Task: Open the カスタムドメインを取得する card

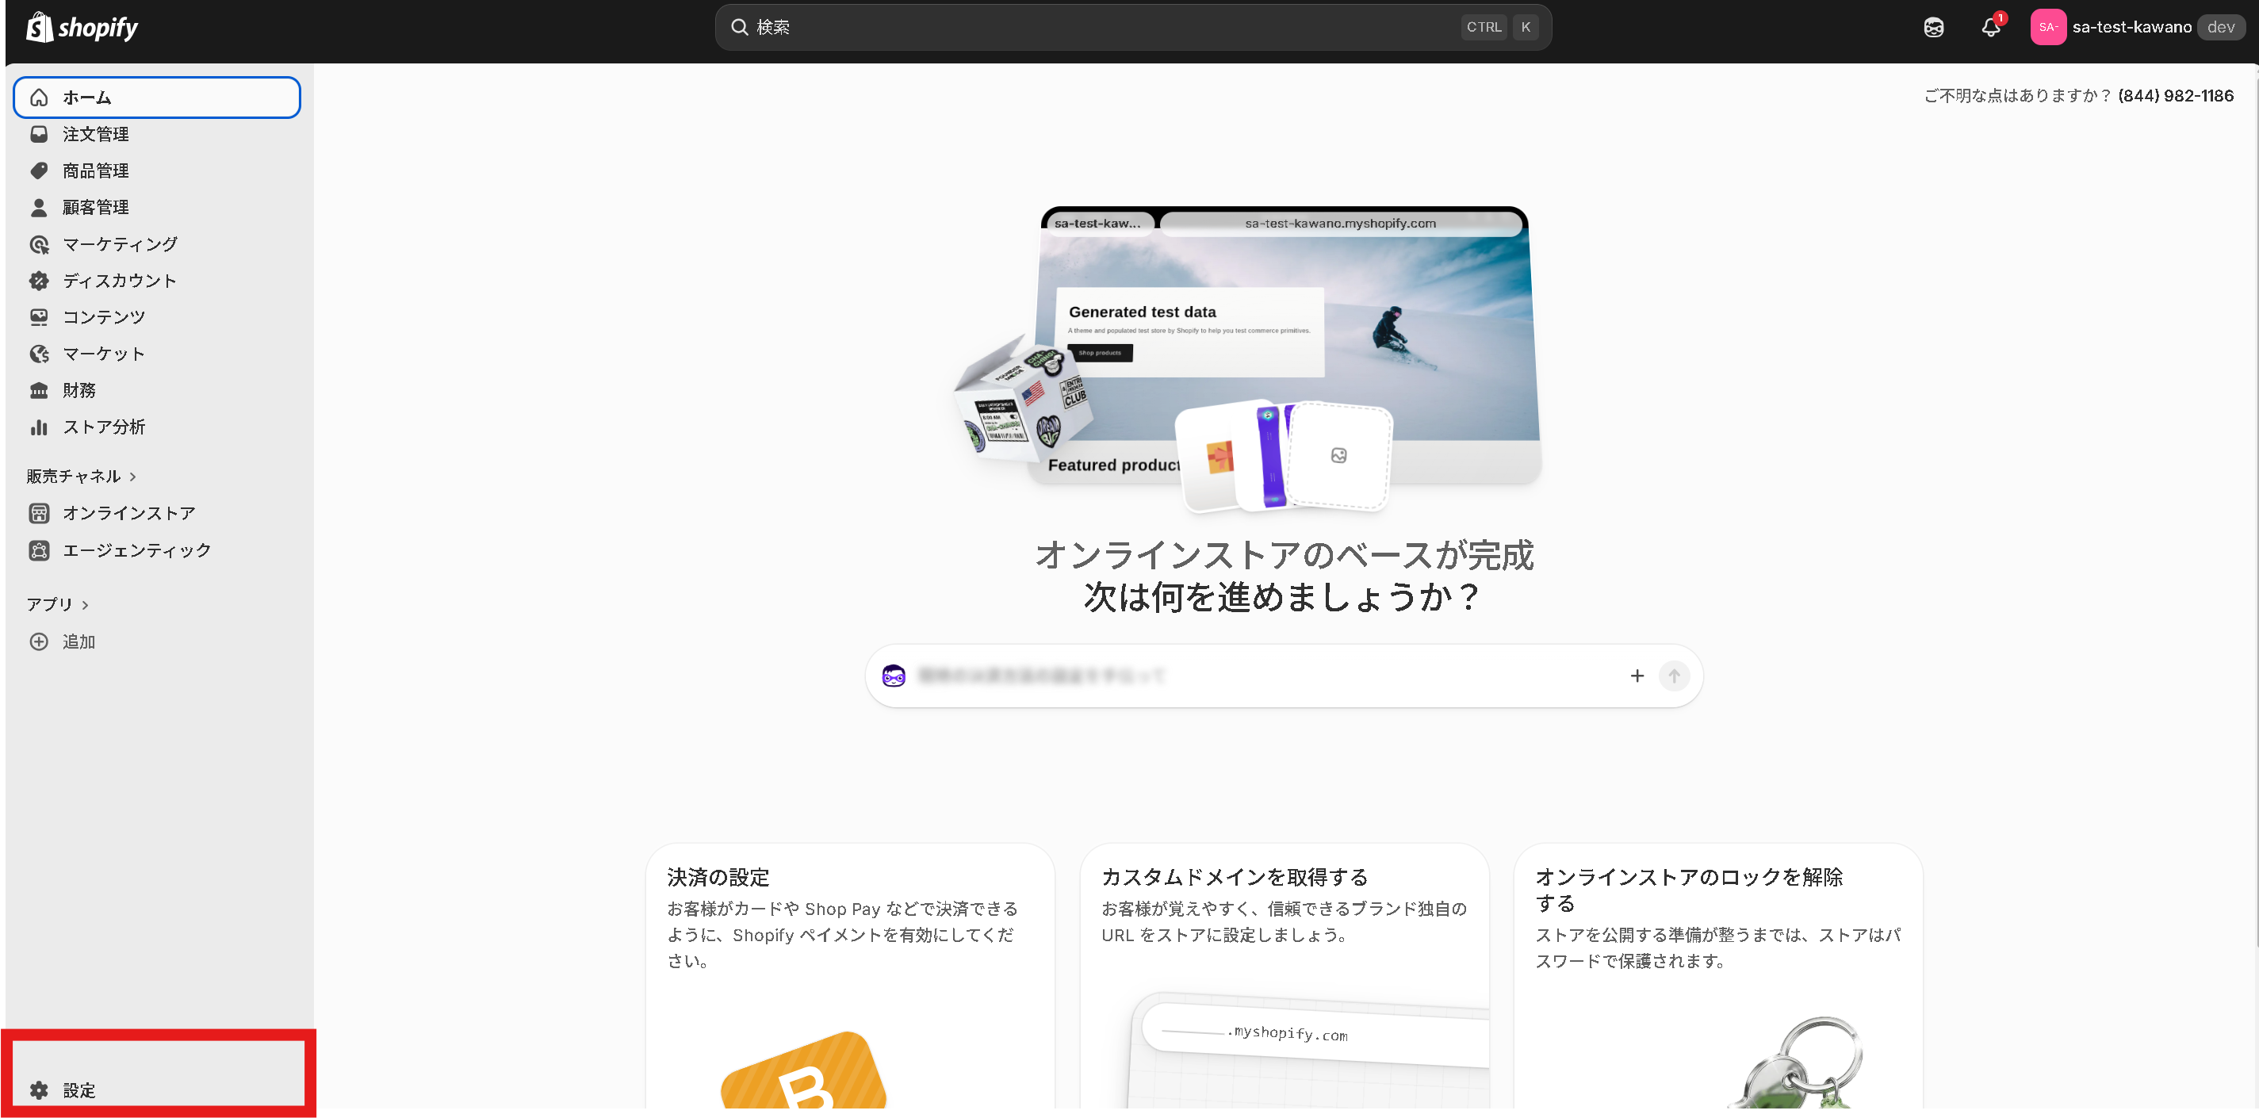Action: click(1284, 978)
